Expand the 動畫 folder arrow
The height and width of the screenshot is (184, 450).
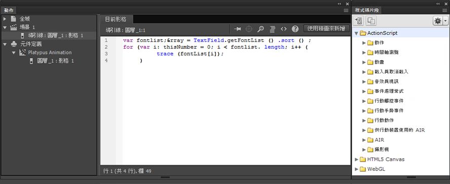click(364, 62)
